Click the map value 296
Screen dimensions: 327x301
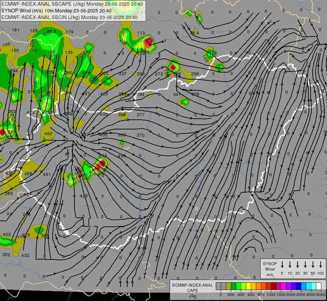tap(195, 74)
